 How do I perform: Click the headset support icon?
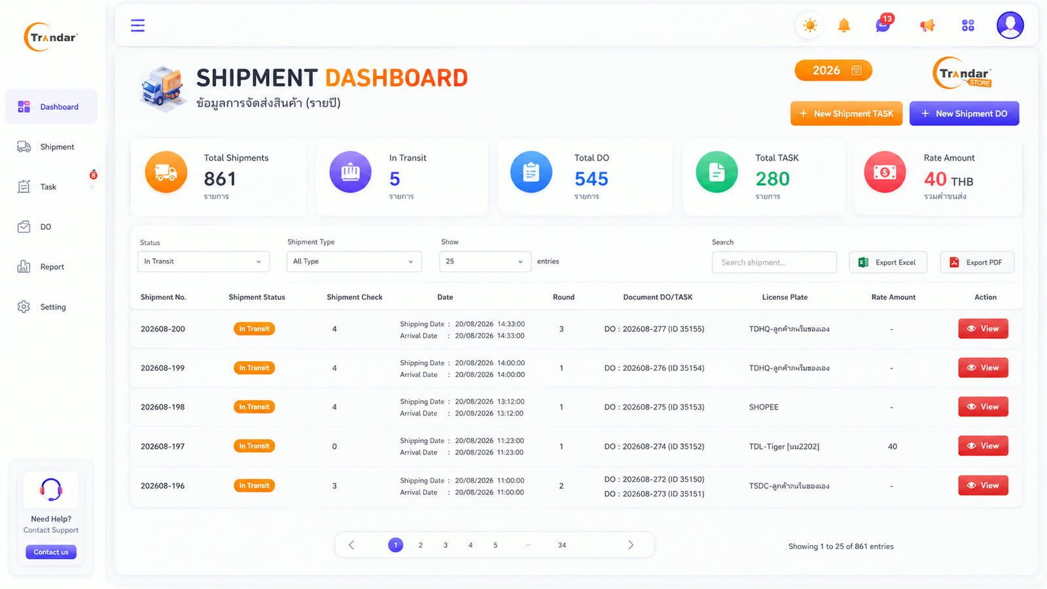[x=51, y=490]
